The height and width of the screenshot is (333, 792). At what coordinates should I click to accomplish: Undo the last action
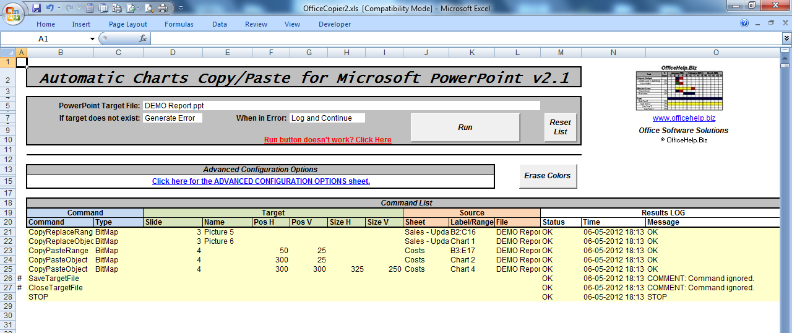click(x=49, y=9)
